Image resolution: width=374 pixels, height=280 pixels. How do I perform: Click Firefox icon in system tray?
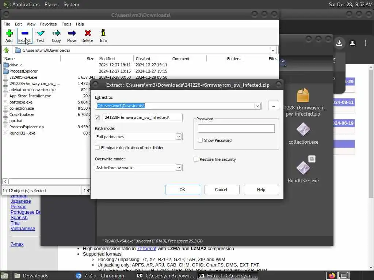point(332,276)
